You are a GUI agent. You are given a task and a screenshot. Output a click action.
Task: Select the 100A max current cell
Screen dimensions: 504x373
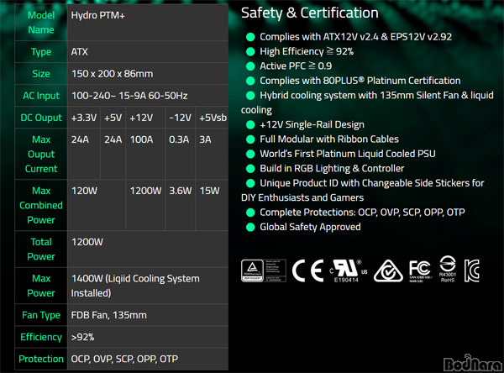(x=145, y=154)
